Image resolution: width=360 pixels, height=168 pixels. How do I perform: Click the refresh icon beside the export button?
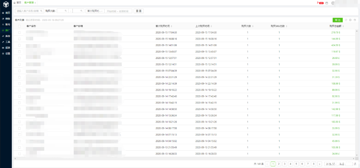pyautogui.click(x=346, y=20)
